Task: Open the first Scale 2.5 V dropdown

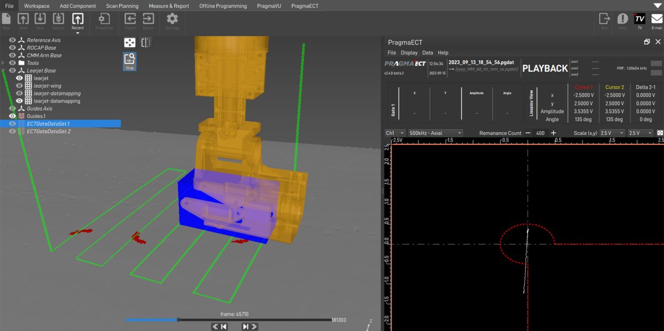Action: [612, 133]
